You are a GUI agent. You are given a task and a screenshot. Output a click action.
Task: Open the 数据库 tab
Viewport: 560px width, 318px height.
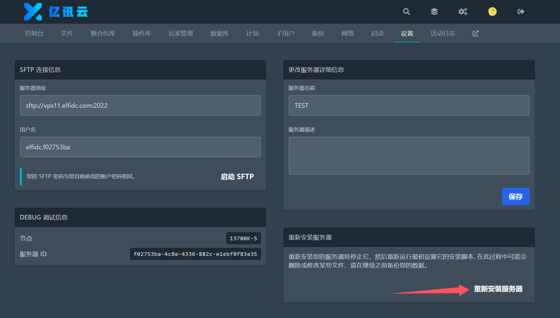tap(220, 34)
